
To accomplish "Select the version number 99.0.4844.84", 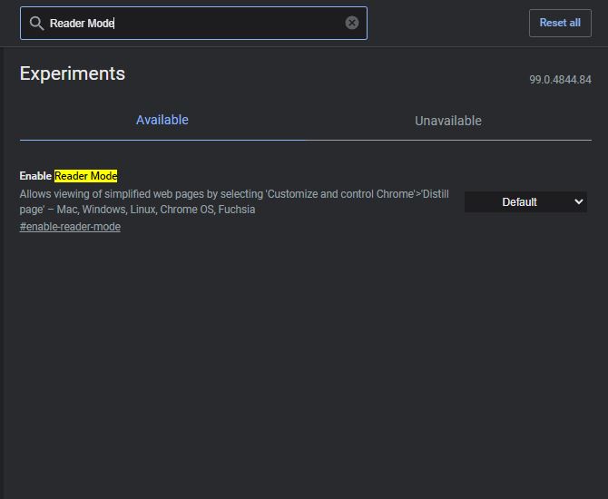I will click(x=560, y=80).
